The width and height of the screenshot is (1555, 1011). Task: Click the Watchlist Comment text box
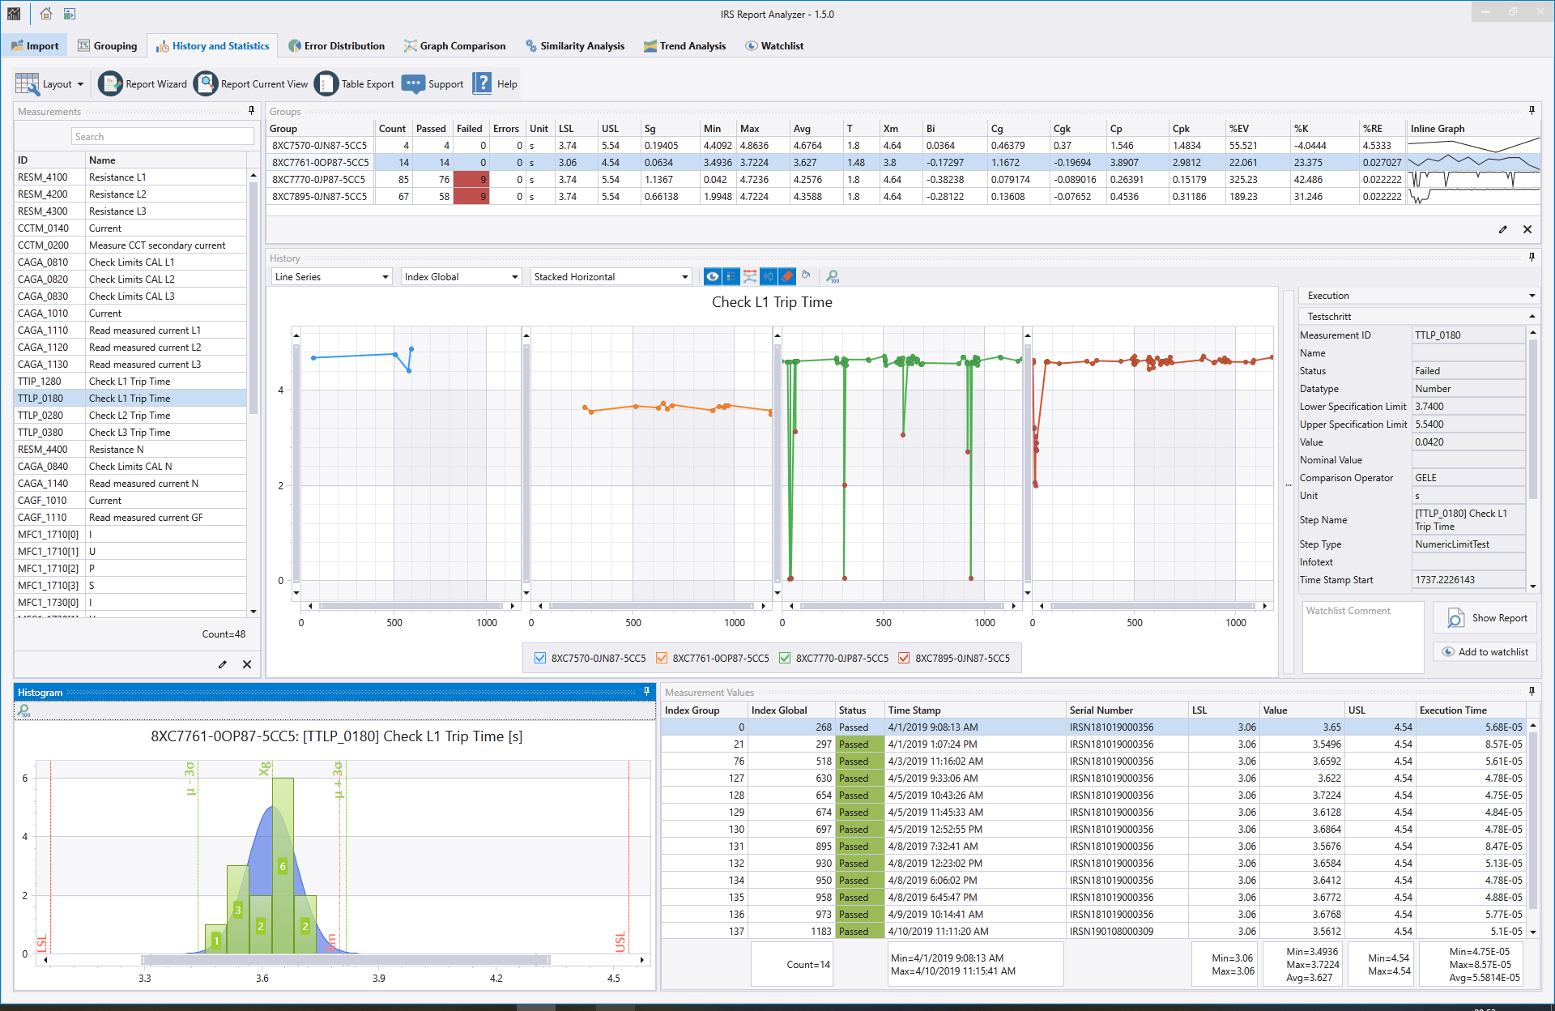pyautogui.click(x=1363, y=638)
